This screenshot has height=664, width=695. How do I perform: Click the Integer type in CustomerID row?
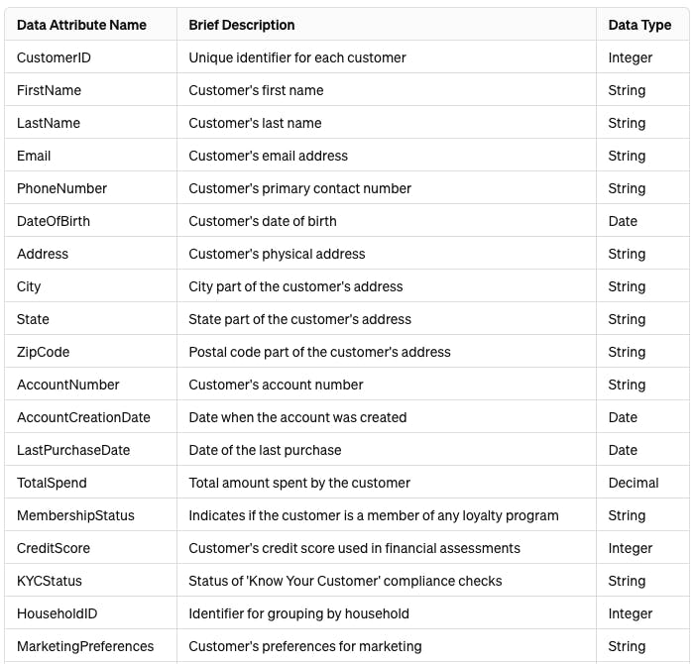(x=630, y=57)
